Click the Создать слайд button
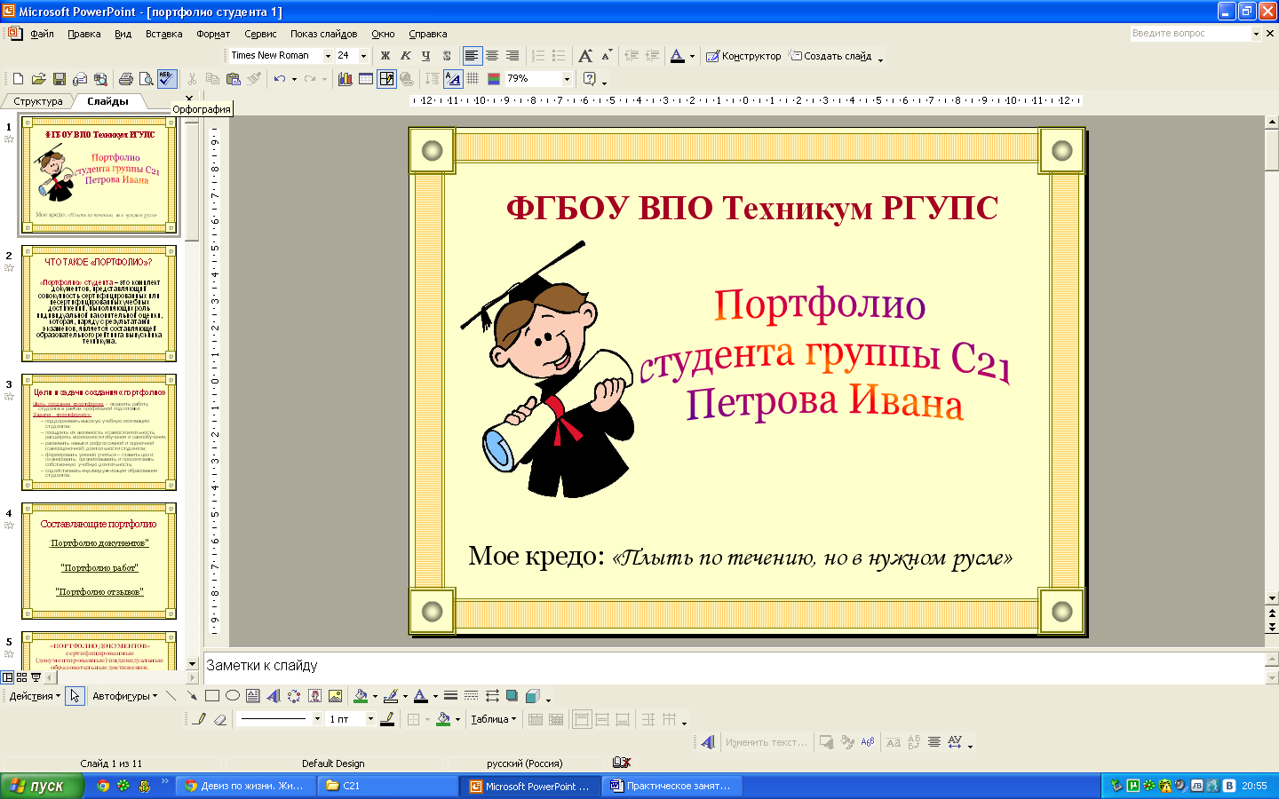Image resolution: width=1279 pixels, height=799 pixels. (x=830, y=56)
